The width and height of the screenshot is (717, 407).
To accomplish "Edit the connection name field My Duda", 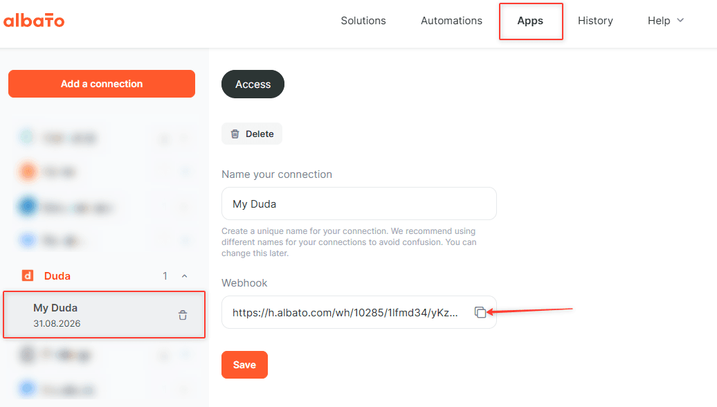I will click(359, 203).
